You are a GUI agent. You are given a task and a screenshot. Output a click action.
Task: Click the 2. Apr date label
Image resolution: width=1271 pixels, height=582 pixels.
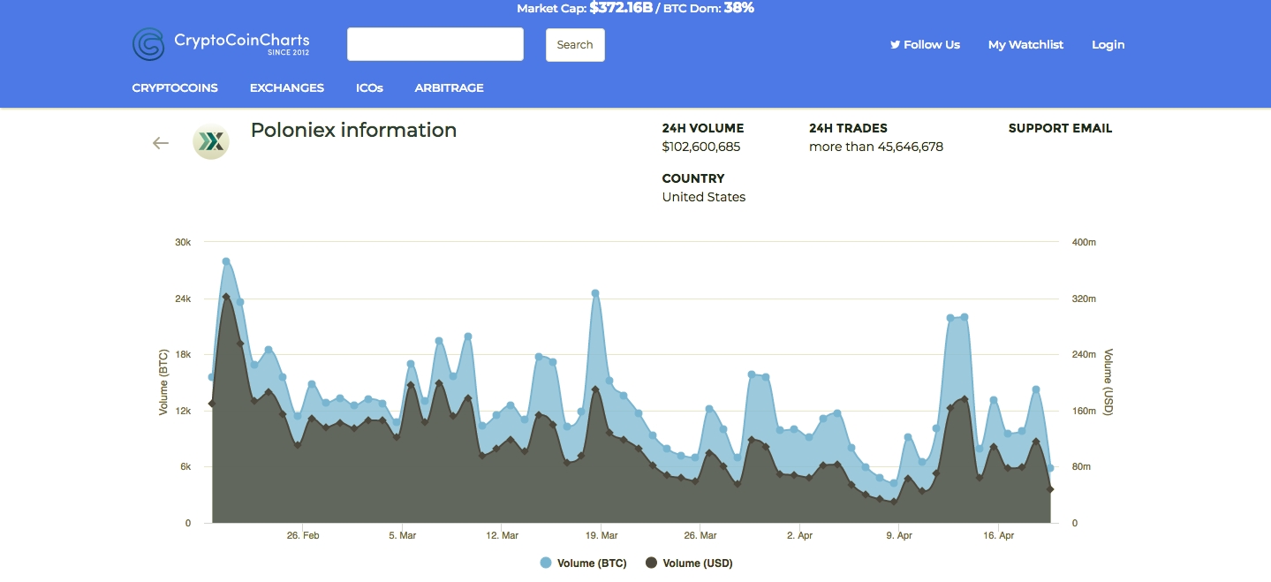[799, 535]
